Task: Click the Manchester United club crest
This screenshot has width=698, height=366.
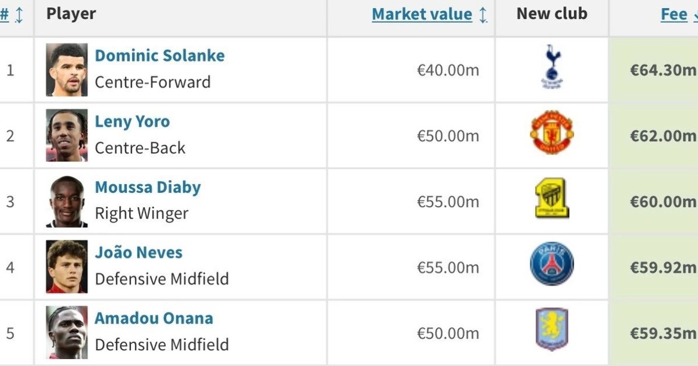Action: [551, 132]
